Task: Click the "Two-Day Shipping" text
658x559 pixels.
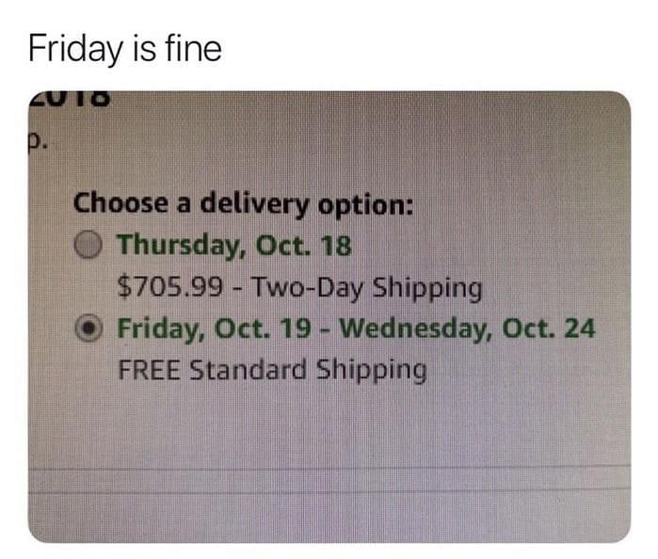Action: click(x=366, y=287)
